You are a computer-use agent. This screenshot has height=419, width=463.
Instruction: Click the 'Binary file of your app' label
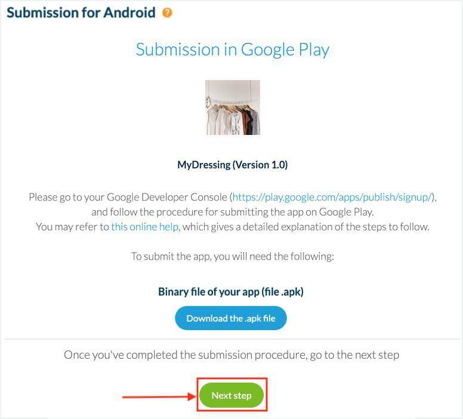[x=232, y=292]
